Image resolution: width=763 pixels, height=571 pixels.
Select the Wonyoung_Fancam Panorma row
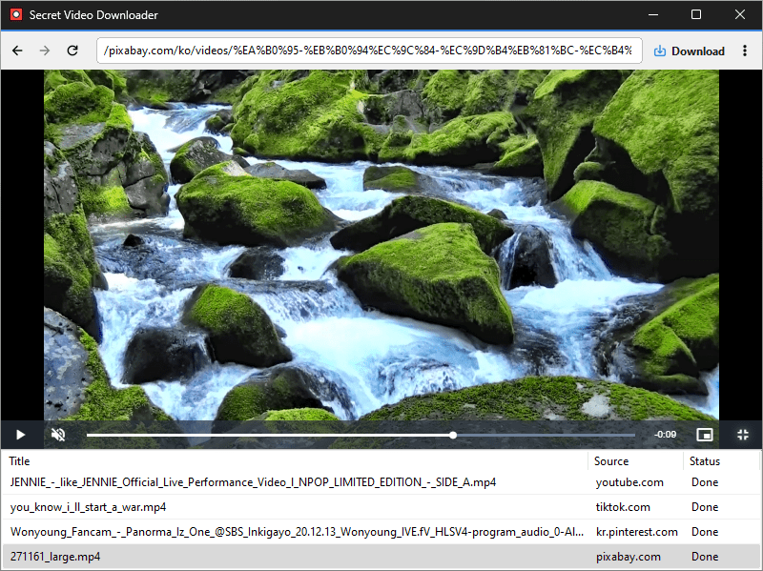(381, 532)
